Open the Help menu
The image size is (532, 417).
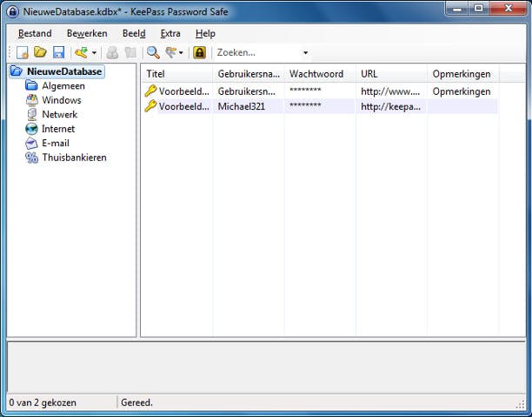click(x=205, y=33)
